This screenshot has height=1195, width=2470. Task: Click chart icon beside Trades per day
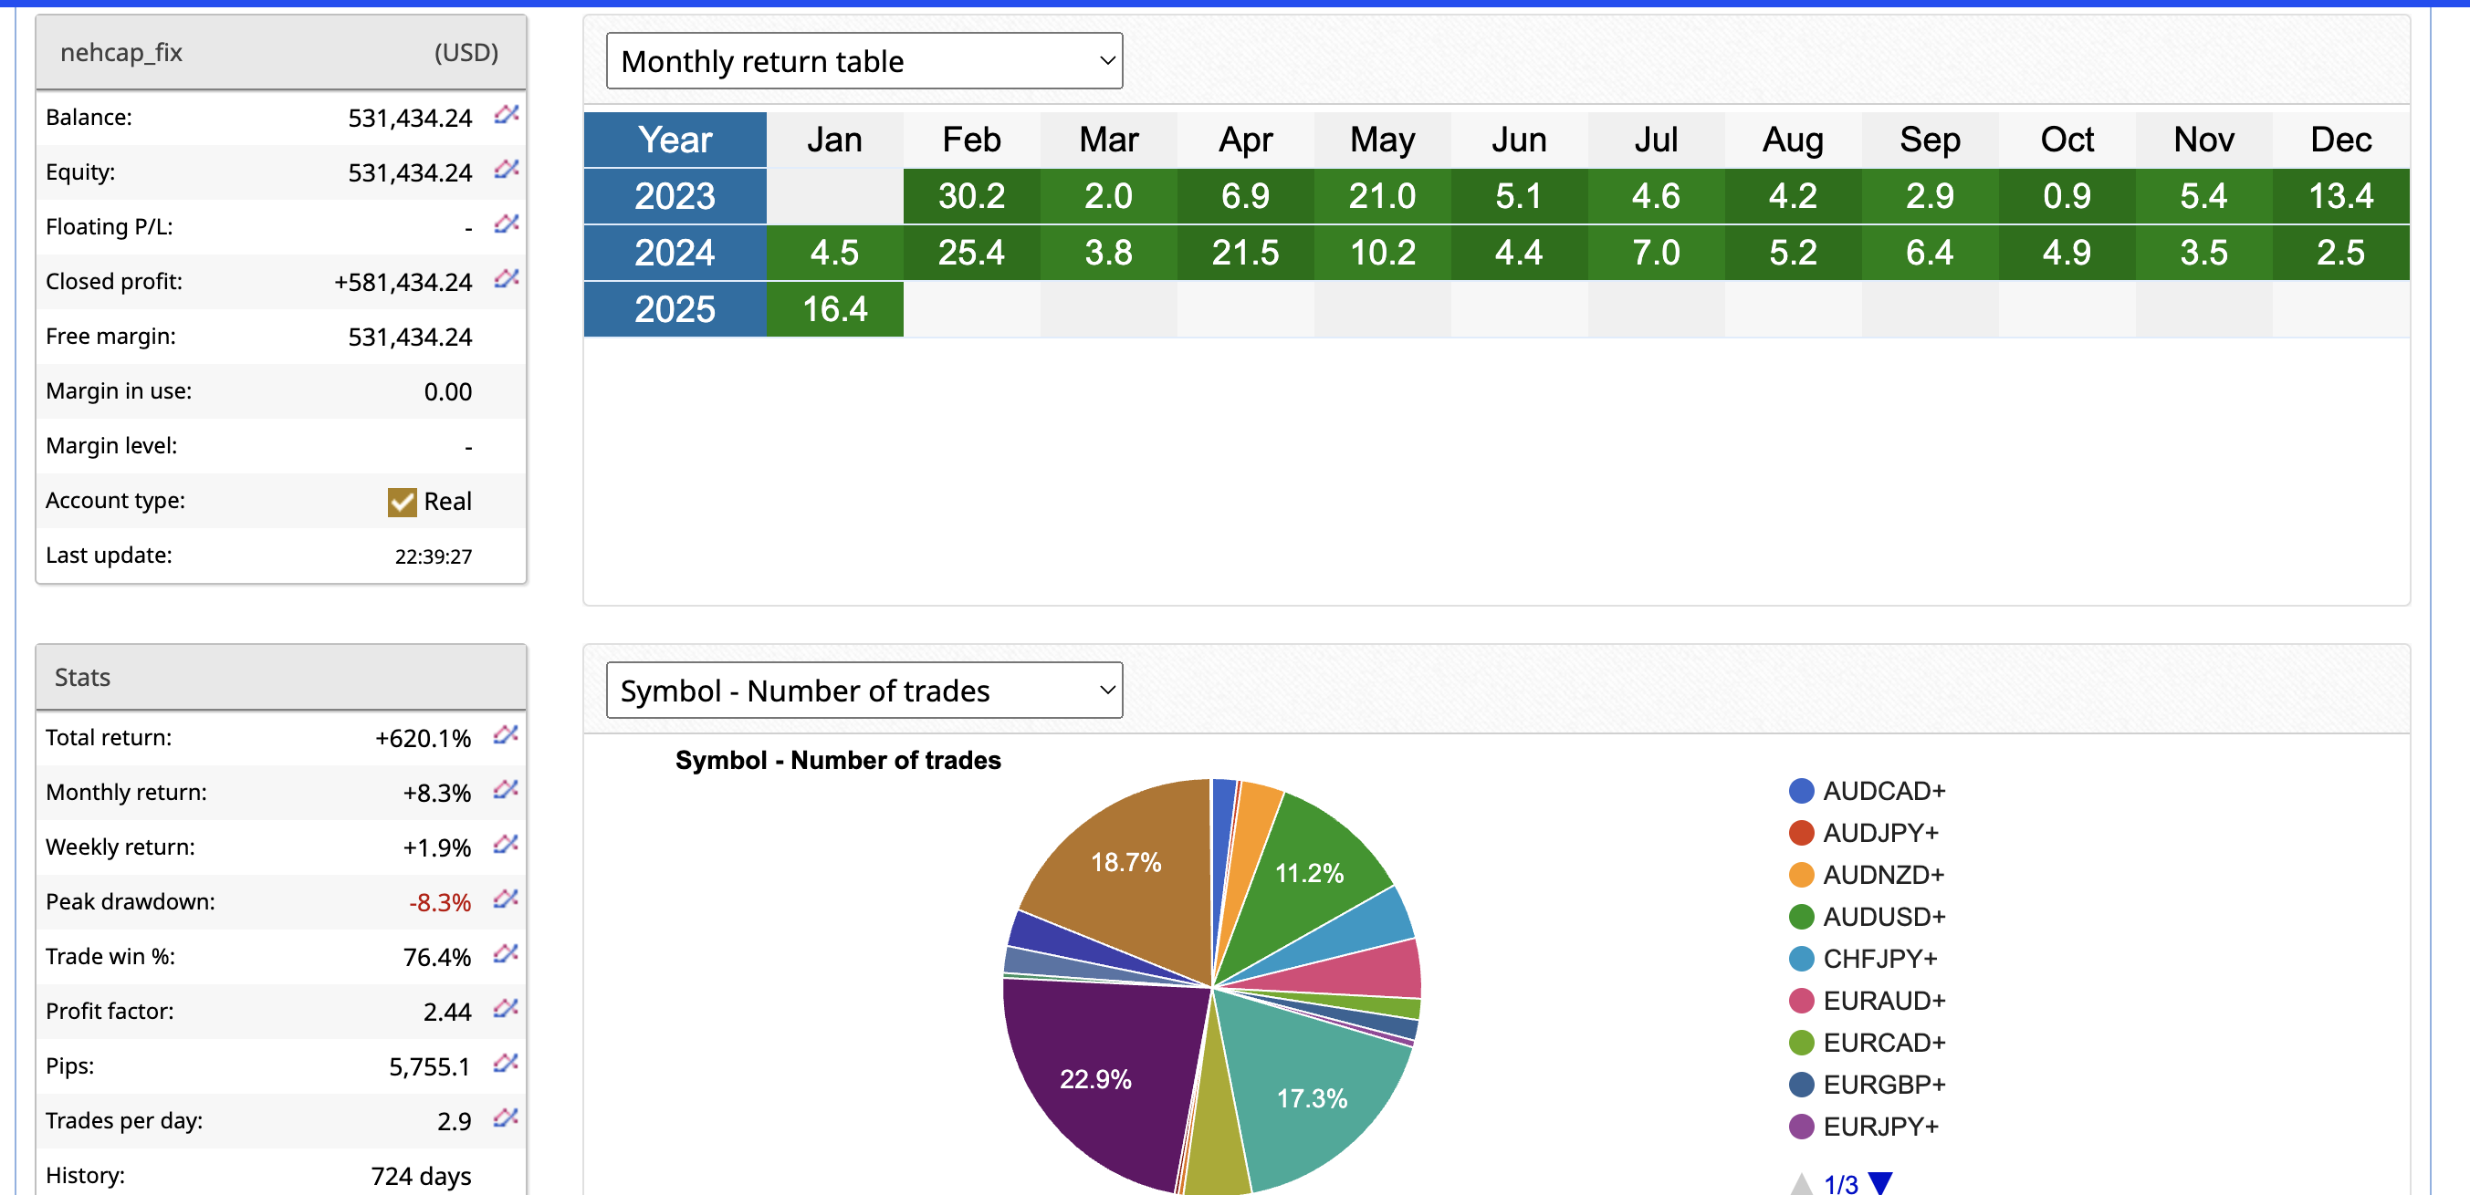(506, 1117)
